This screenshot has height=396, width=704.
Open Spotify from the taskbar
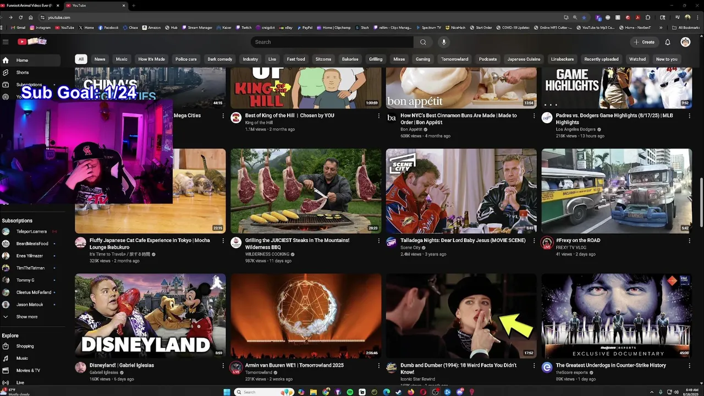[350, 392]
